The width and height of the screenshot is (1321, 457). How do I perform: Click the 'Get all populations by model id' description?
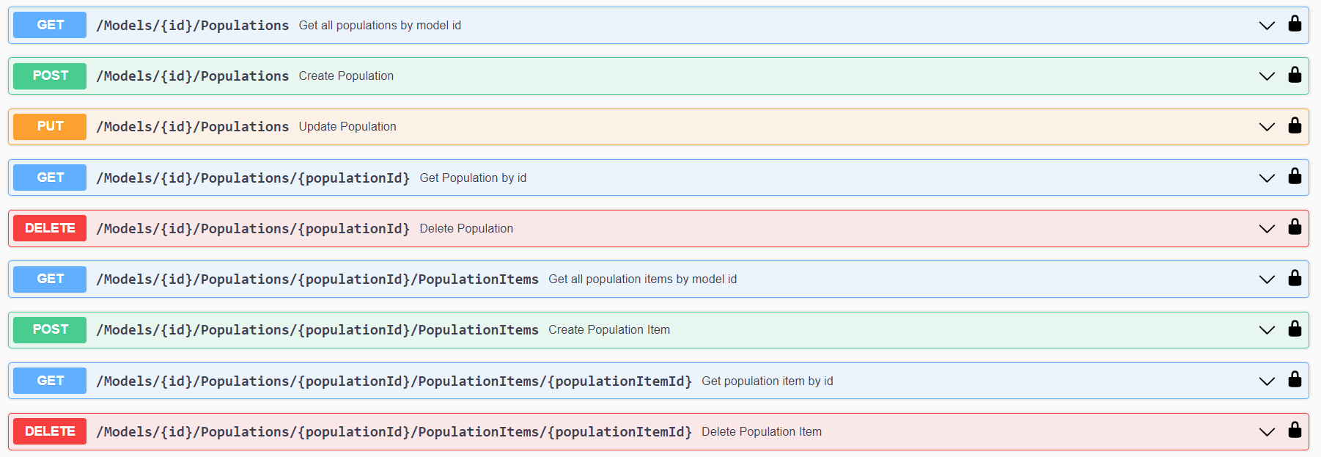pyautogui.click(x=380, y=26)
